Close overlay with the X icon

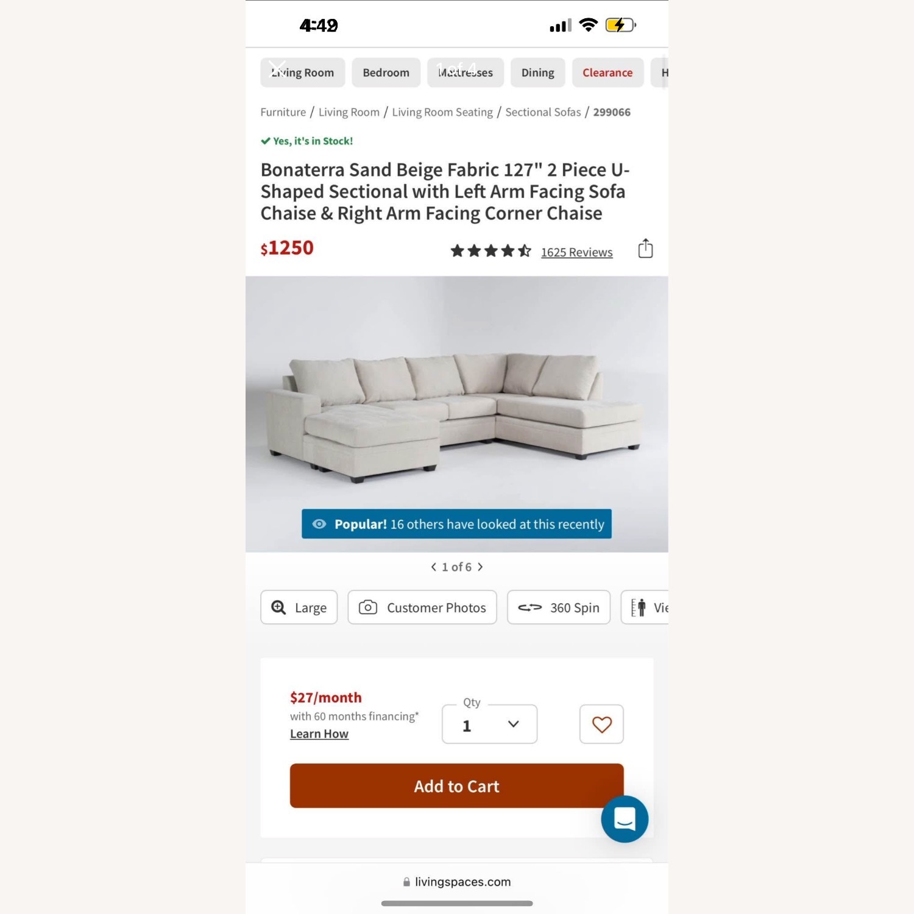coord(277,69)
